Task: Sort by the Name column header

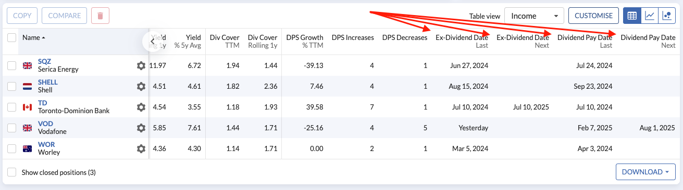Action: click(x=33, y=37)
